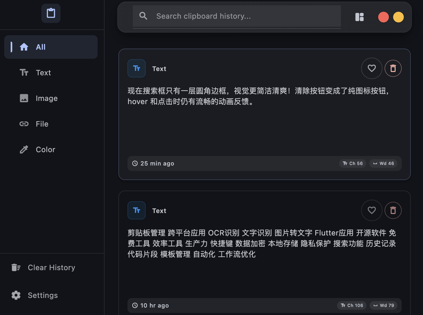
Task: Delete the 10 hr ago text item
Action: [393, 210]
